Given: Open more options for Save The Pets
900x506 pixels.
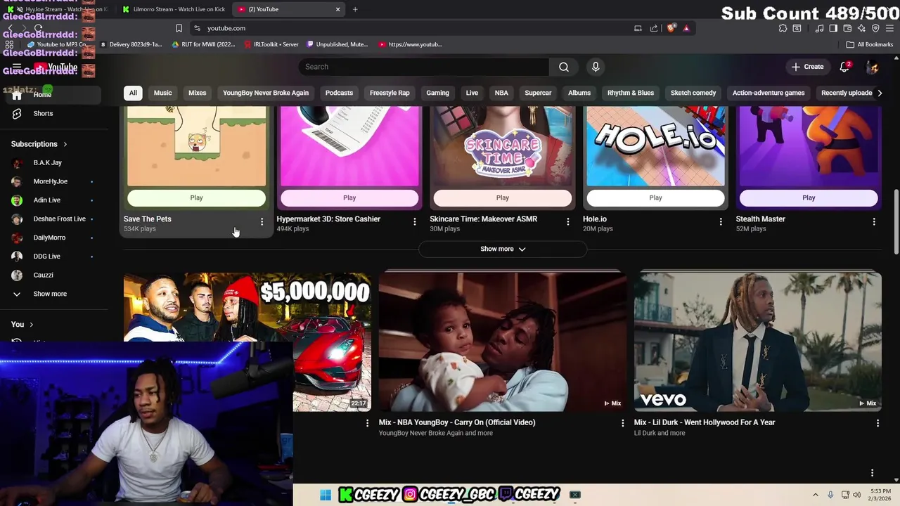Looking at the screenshot, I should (262, 221).
